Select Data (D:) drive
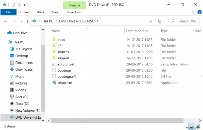 (x=20, y=103)
